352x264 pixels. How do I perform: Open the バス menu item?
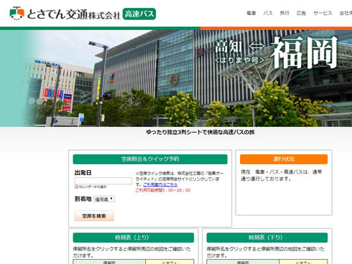point(268,13)
